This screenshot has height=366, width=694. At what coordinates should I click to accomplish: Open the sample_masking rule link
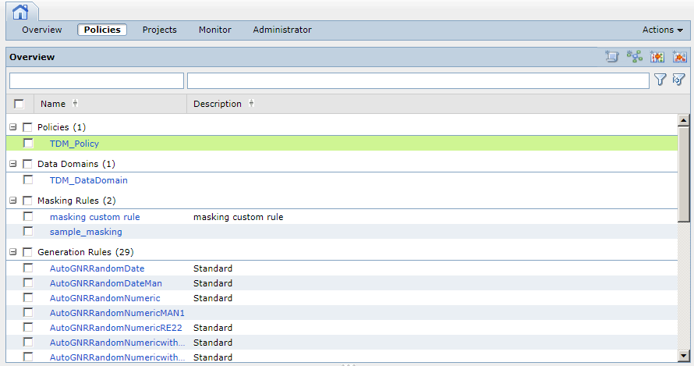[86, 232]
